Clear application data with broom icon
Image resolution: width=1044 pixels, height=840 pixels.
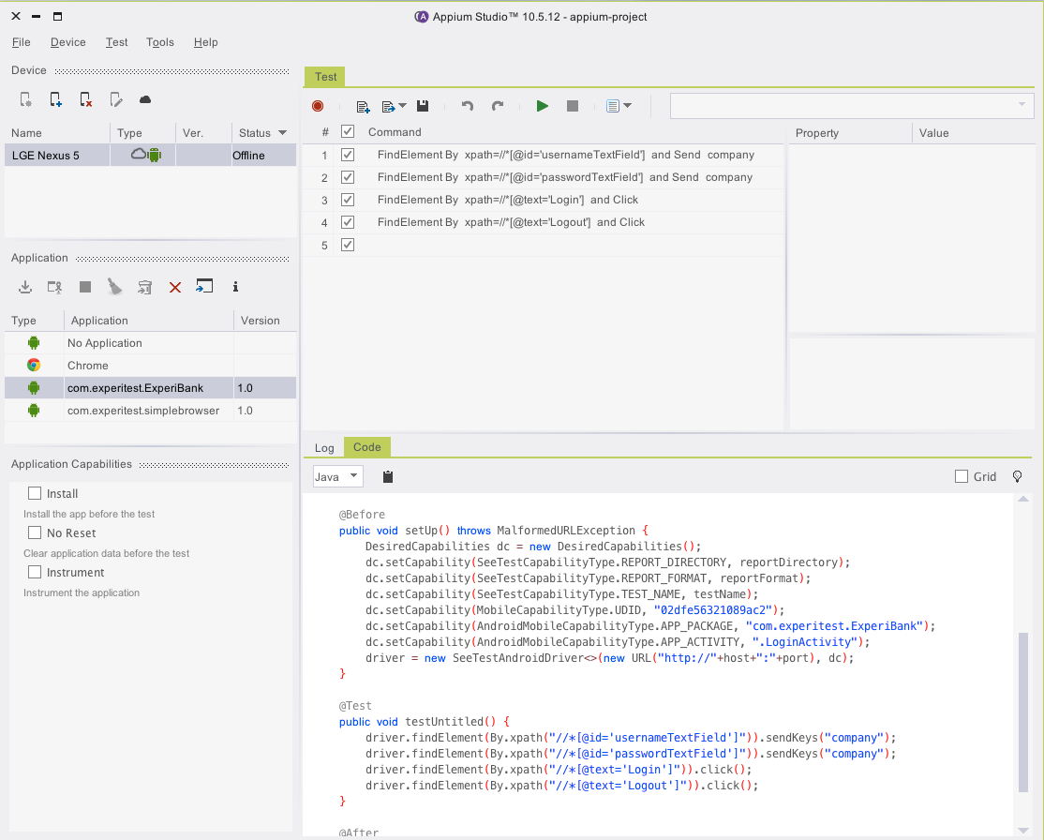115,287
